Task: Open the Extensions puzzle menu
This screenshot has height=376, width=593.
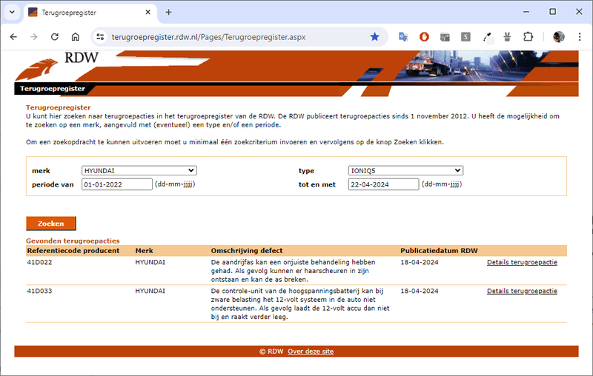Action: tap(528, 36)
